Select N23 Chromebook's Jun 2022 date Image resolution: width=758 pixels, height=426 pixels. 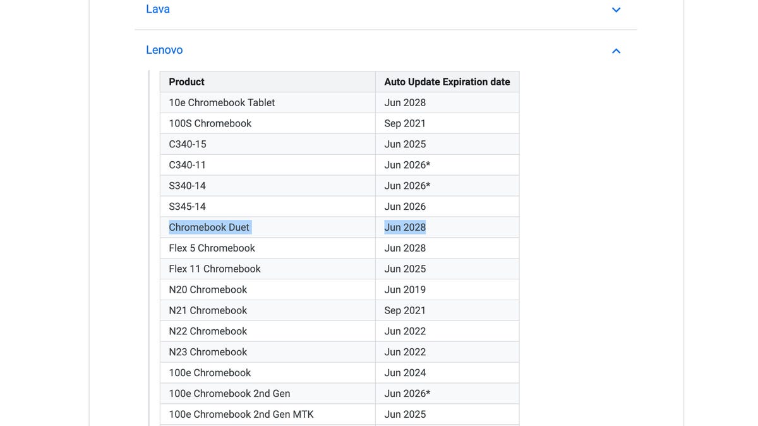coord(405,353)
